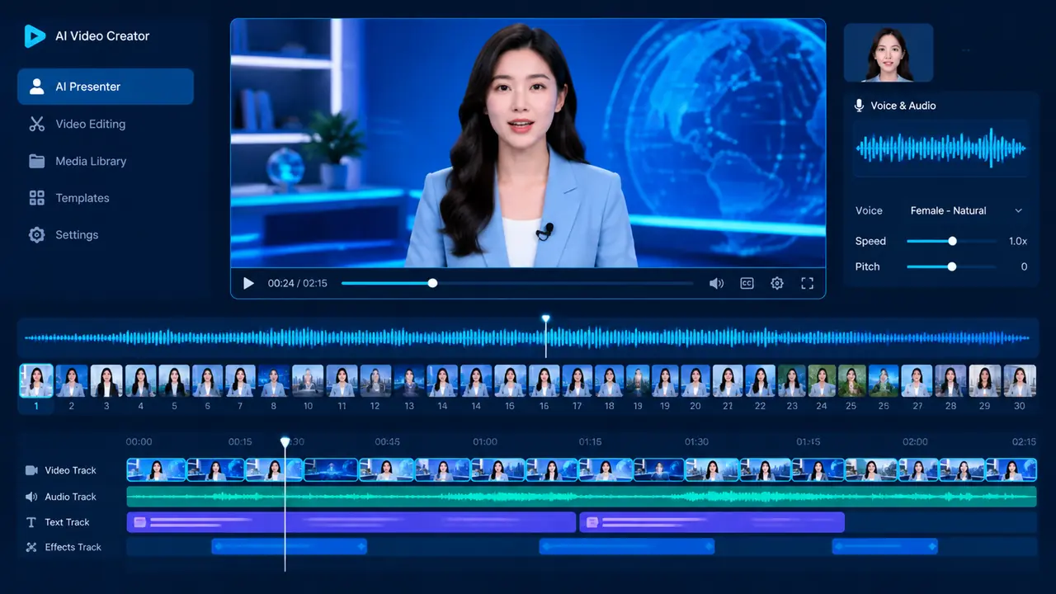This screenshot has width=1056, height=594.
Task: Enter fullscreen preview mode
Action: click(808, 283)
